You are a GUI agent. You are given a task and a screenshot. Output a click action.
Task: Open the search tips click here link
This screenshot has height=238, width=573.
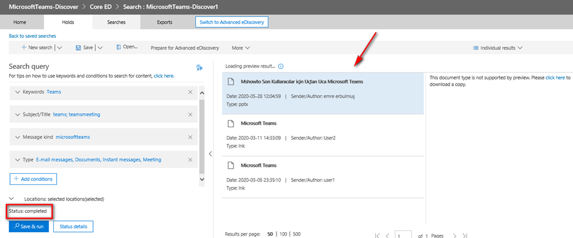pos(164,76)
